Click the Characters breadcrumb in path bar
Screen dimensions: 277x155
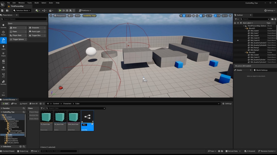point(67,104)
